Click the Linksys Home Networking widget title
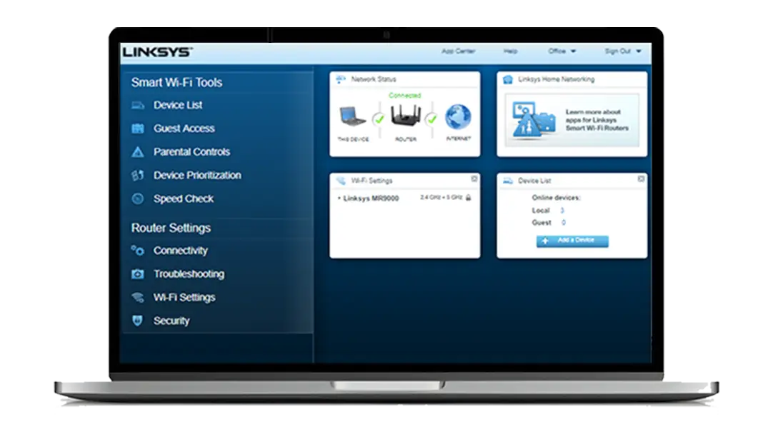773x434 pixels. (556, 79)
